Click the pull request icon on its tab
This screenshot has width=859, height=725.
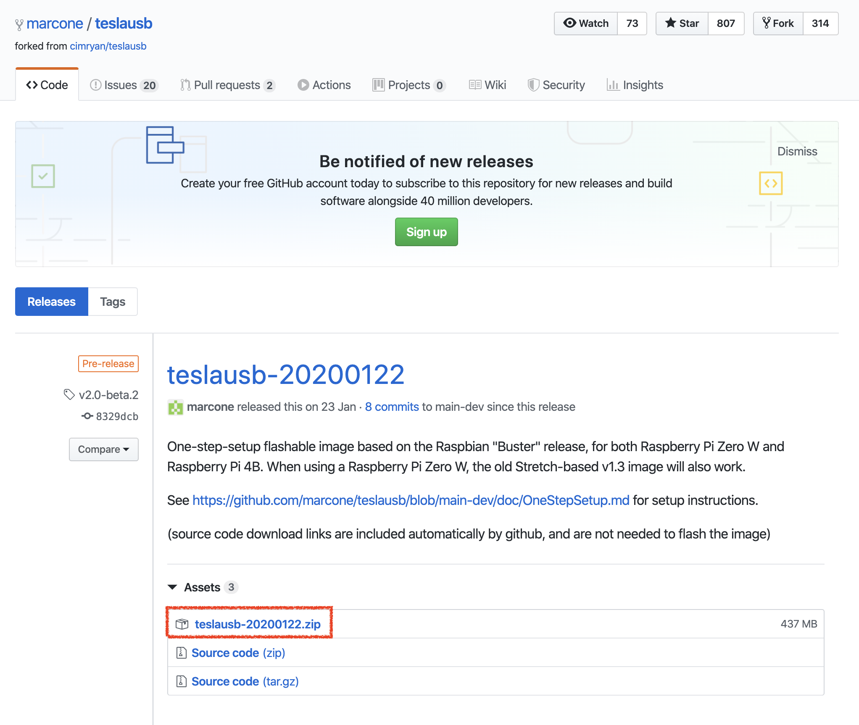185,85
